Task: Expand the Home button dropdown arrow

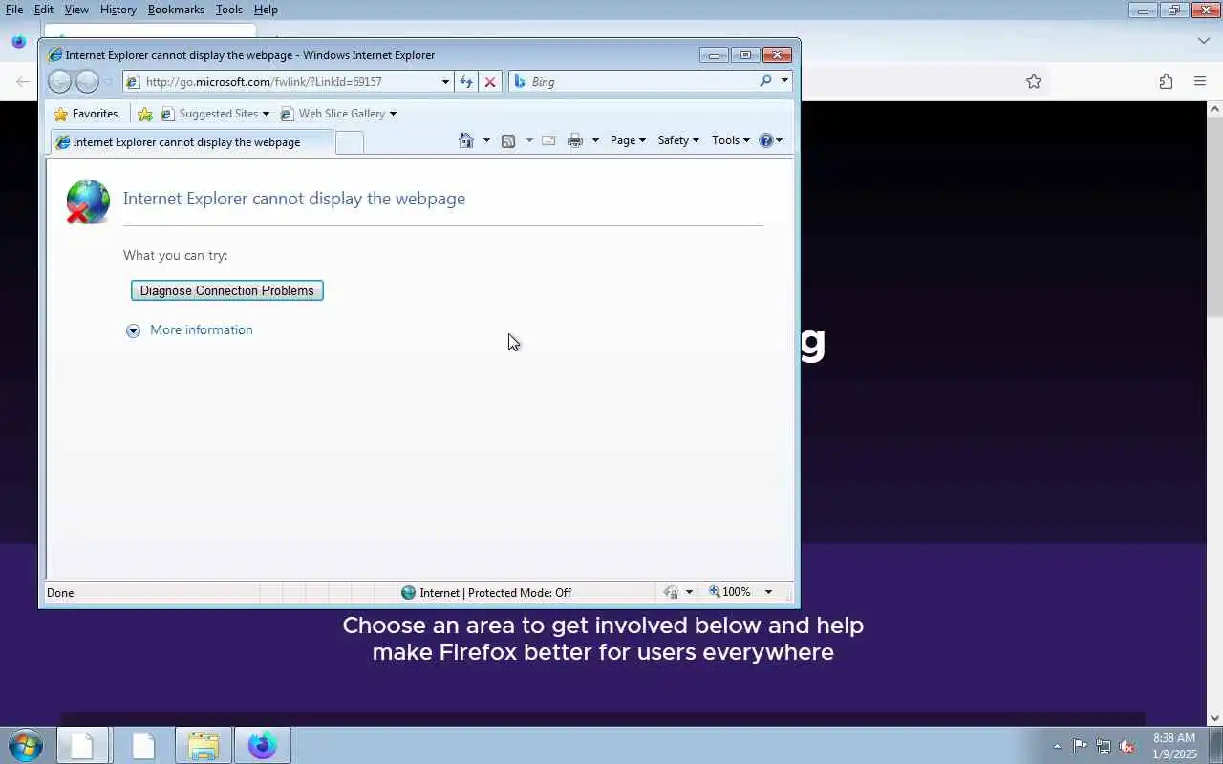Action: point(486,140)
